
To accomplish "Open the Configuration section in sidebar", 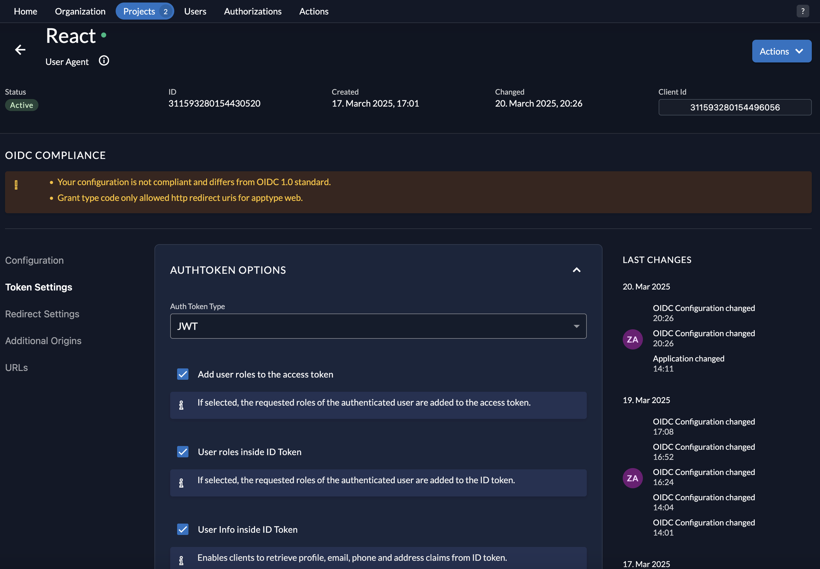I will [x=34, y=260].
